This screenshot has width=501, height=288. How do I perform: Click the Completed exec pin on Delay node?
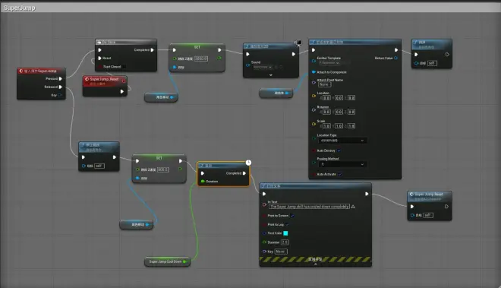pos(244,173)
